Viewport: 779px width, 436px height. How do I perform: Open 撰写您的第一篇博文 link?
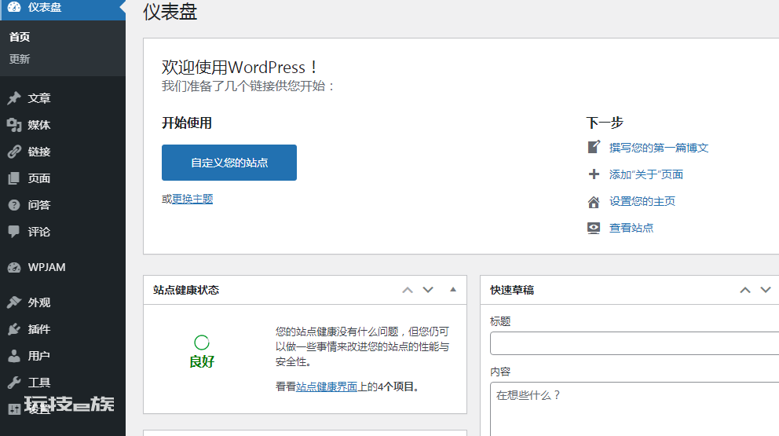(659, 148)
